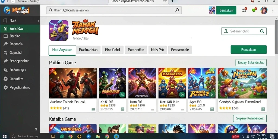Click the user avatar icon in header

click(264, 10)
